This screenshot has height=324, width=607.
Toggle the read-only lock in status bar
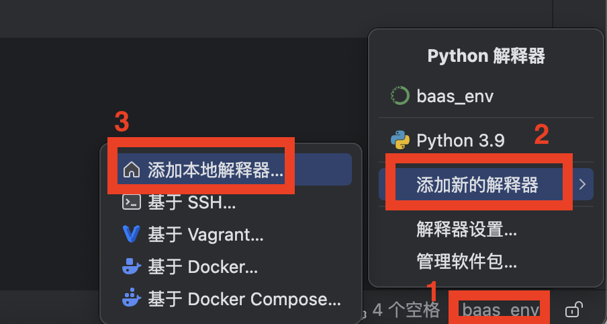[x=573, y=310]
